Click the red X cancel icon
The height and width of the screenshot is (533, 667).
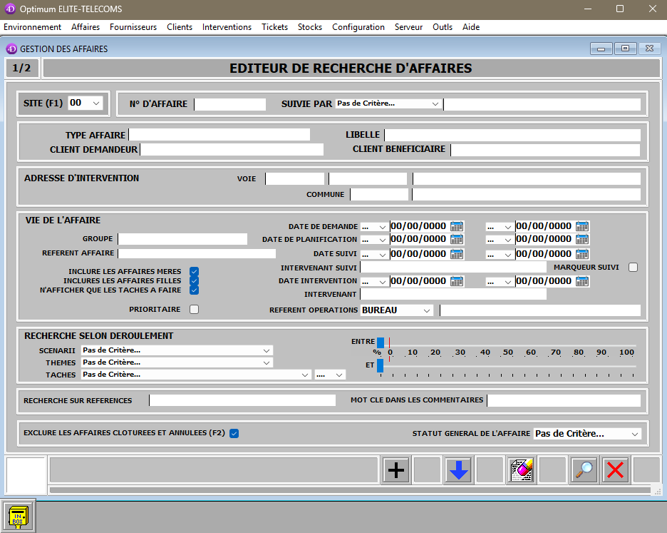(x=615, y=471)
